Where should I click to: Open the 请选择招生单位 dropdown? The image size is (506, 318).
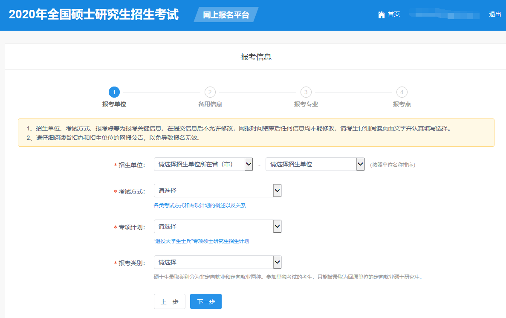(315, 164)
